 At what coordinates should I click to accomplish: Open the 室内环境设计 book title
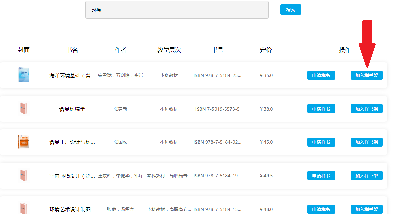(x=72, y=176)
